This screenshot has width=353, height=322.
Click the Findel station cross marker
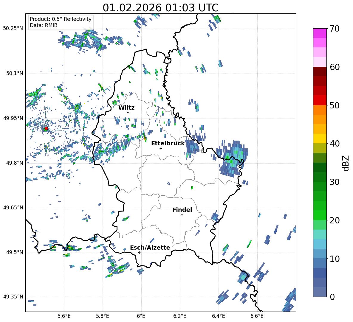[x=182, y=215]
